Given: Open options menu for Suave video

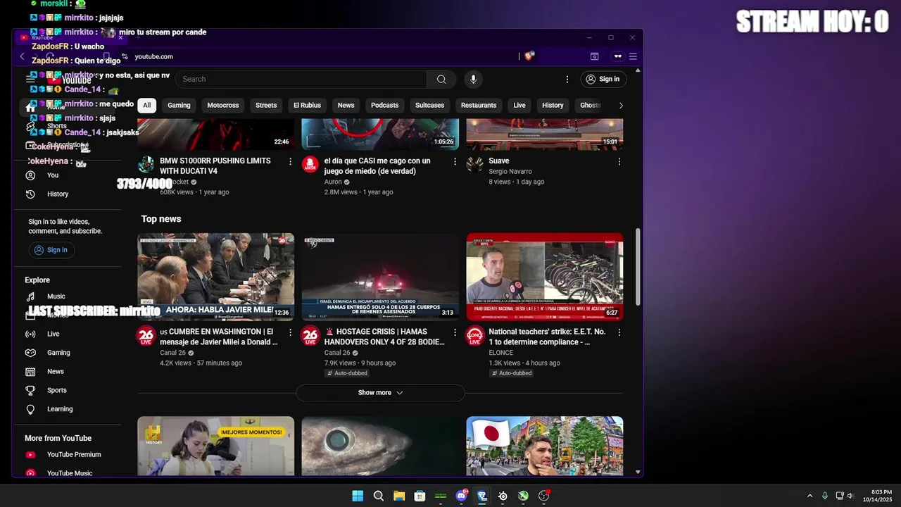Looking at the screenshot, I should click(619, 162).
